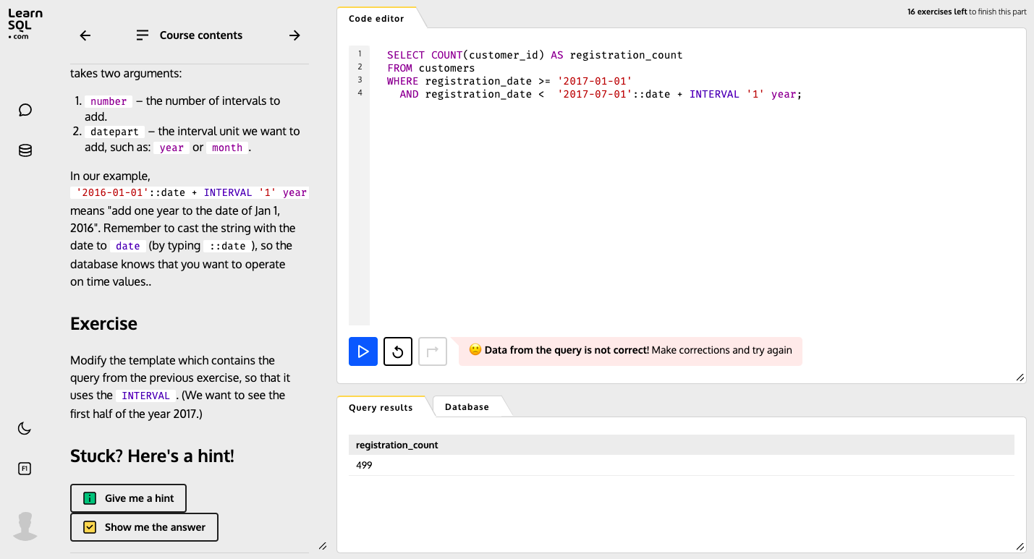Reset the code with circular arrow button

pos(398,351)
